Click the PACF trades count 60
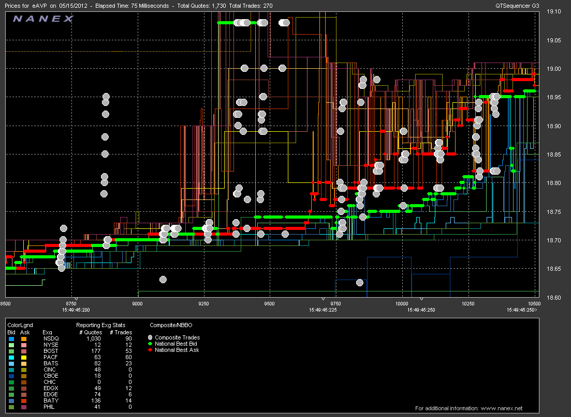This screenshot has height=417, width=571. click(x=128, y=357)
